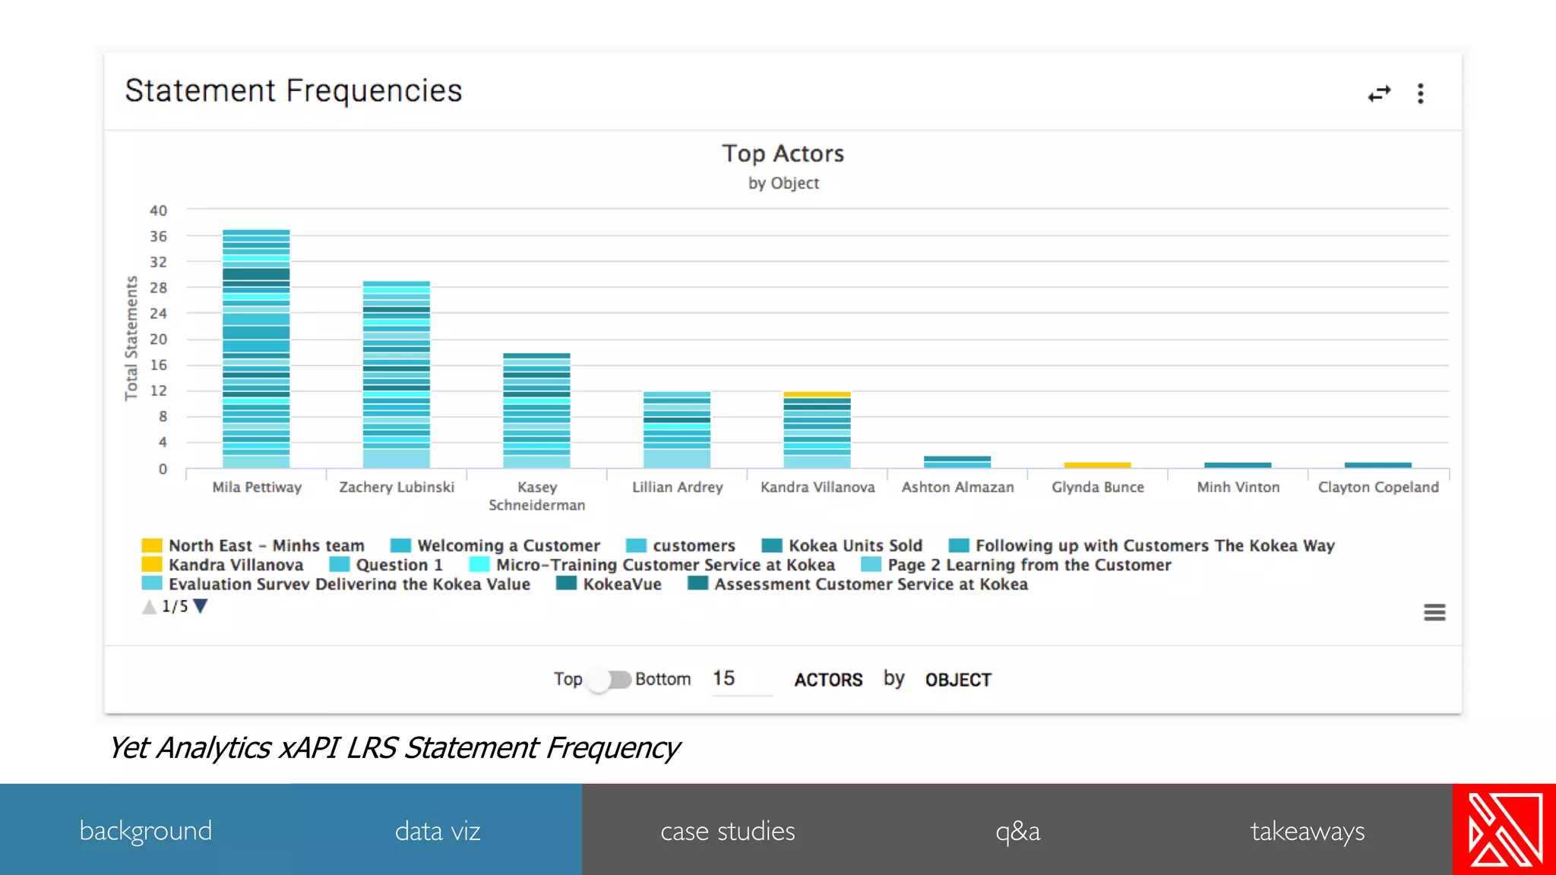Select the data viz section tab

point(437,830)
